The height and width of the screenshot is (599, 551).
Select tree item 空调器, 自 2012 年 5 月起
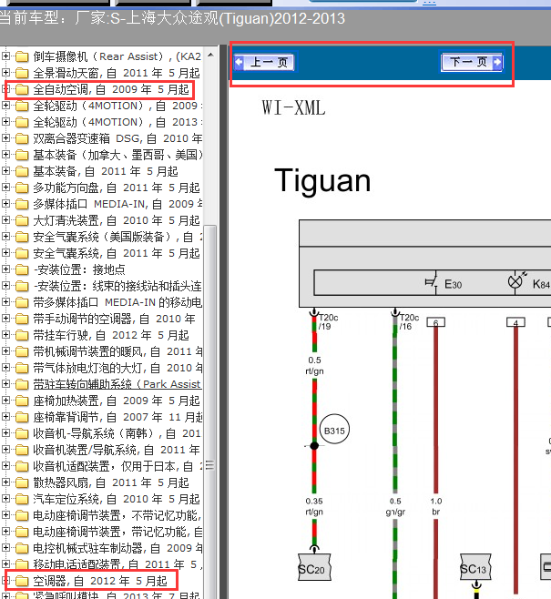[100, 581]
